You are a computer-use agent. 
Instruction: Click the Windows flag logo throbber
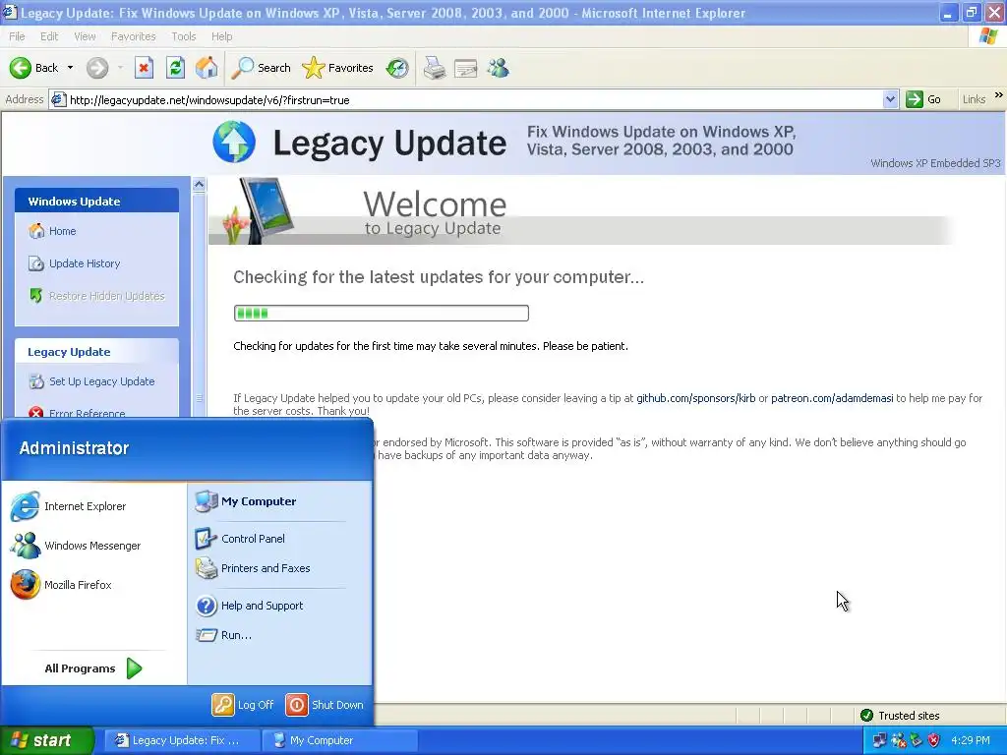coord(987,36)
